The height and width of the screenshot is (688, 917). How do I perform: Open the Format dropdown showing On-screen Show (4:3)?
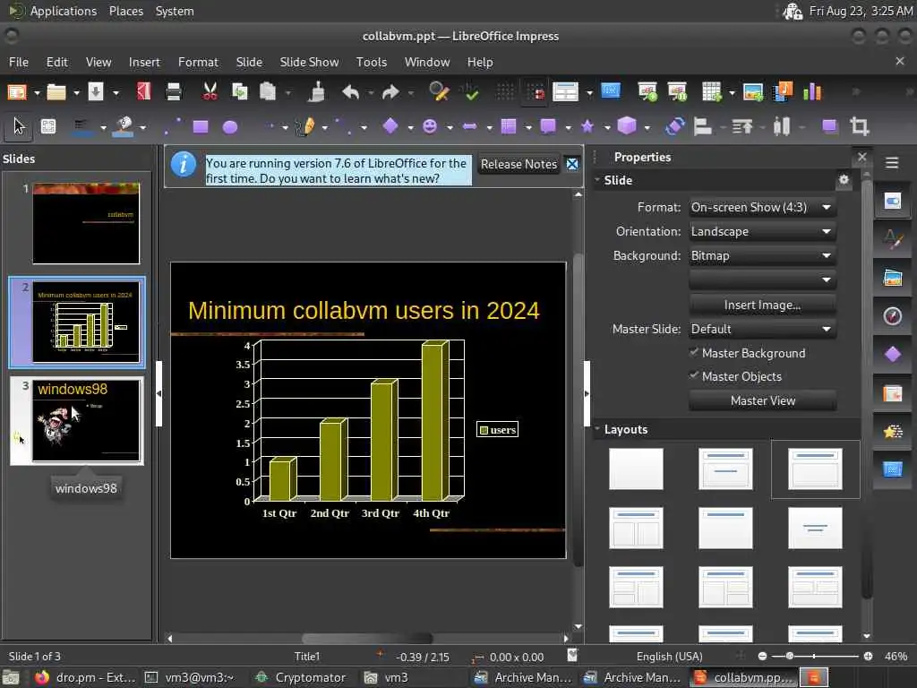(762, 207)
